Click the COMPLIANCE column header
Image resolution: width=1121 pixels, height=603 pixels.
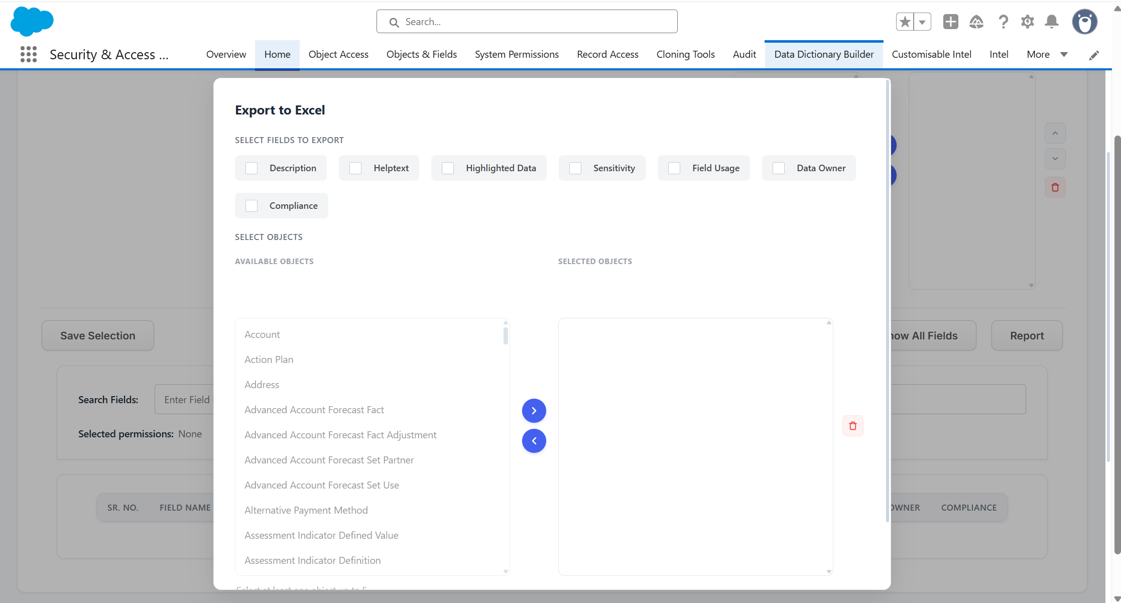click(x=968, y=508)
